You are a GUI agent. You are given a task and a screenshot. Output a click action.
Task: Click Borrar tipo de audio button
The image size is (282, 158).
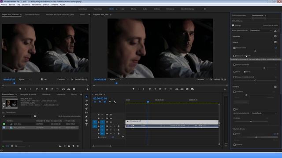coord(271,25)
